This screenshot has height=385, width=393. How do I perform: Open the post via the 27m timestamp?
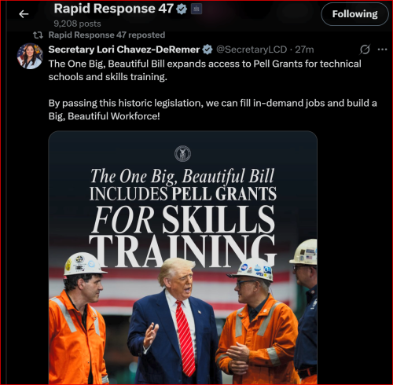point(304,49)
